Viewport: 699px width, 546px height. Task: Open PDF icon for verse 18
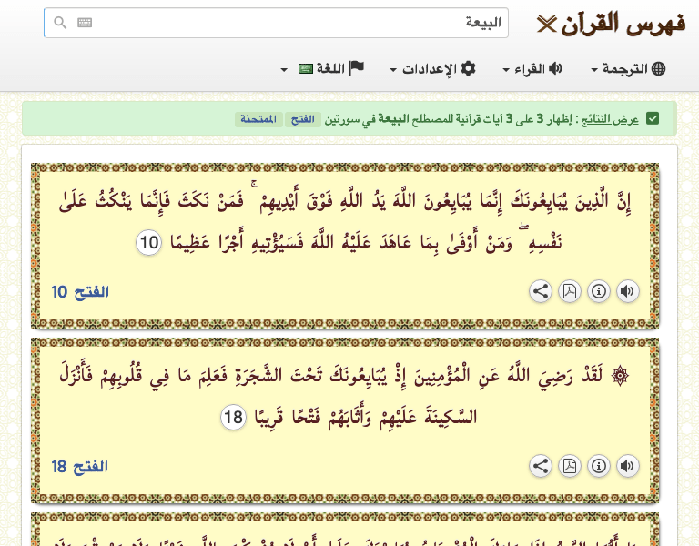coord(570,466)
